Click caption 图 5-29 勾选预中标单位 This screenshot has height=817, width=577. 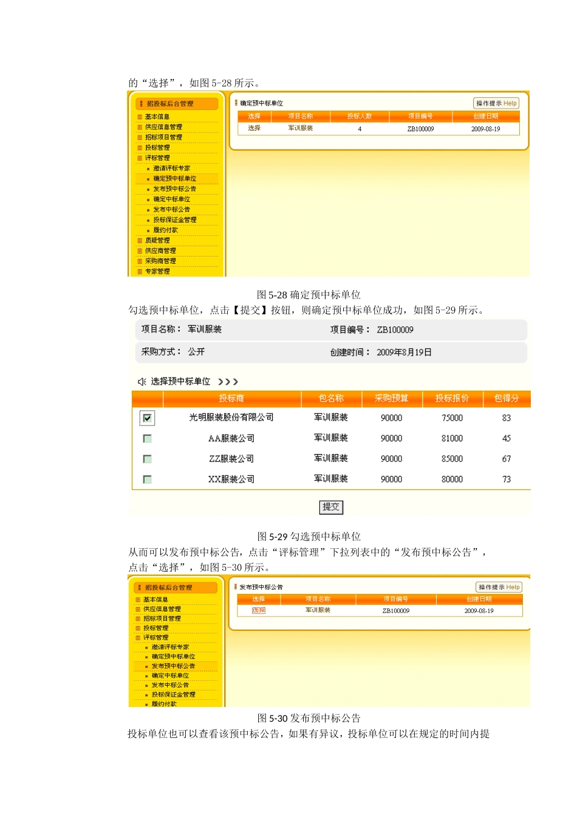309,537
